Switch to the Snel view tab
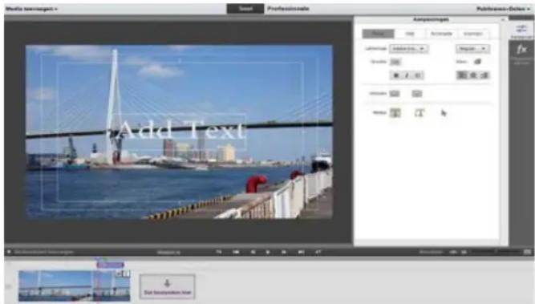Image resolution: width=535 pixels, height=304 pixels. pyautogui.click(x=245, y=9)
